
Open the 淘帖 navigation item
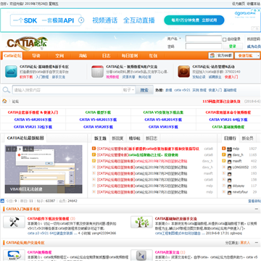[x=83, y=56]
